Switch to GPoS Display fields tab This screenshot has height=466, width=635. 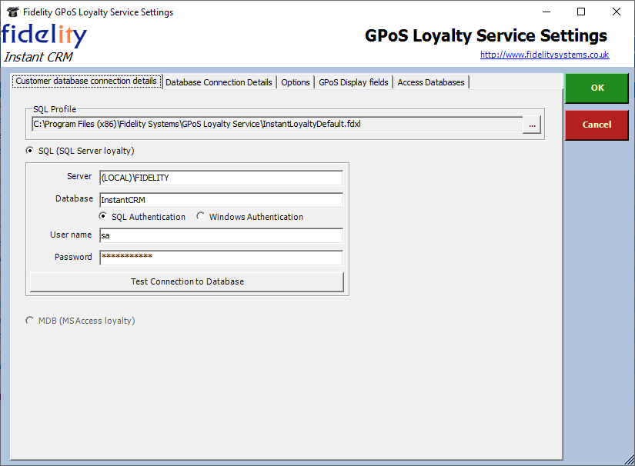[x=353, y=82]
